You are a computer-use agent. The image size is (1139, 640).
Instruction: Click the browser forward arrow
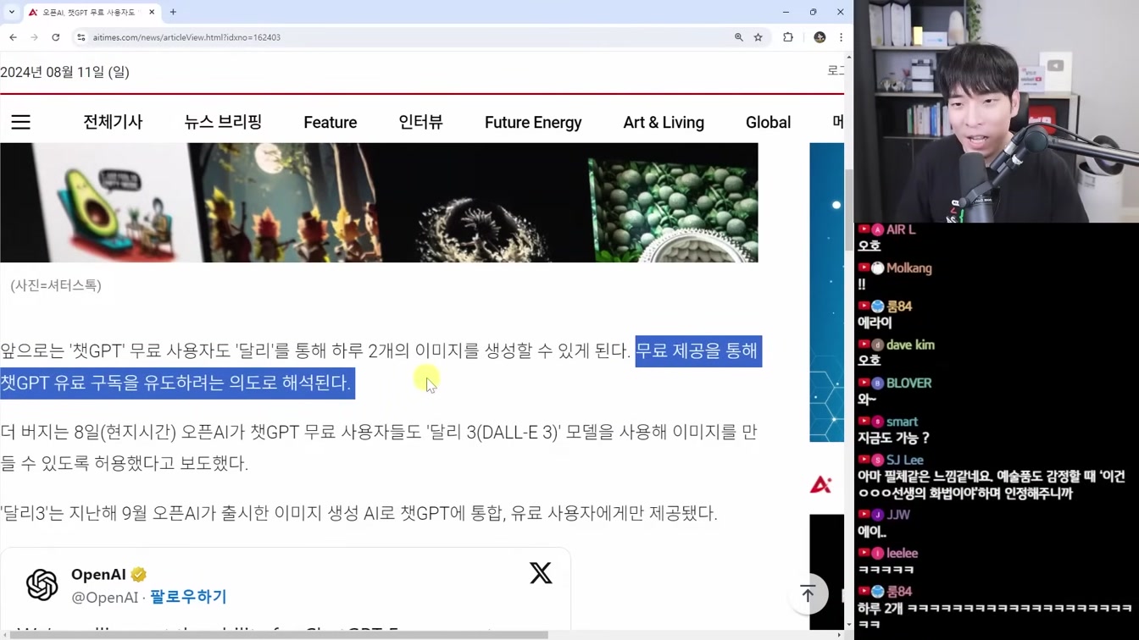click(34, 37)
